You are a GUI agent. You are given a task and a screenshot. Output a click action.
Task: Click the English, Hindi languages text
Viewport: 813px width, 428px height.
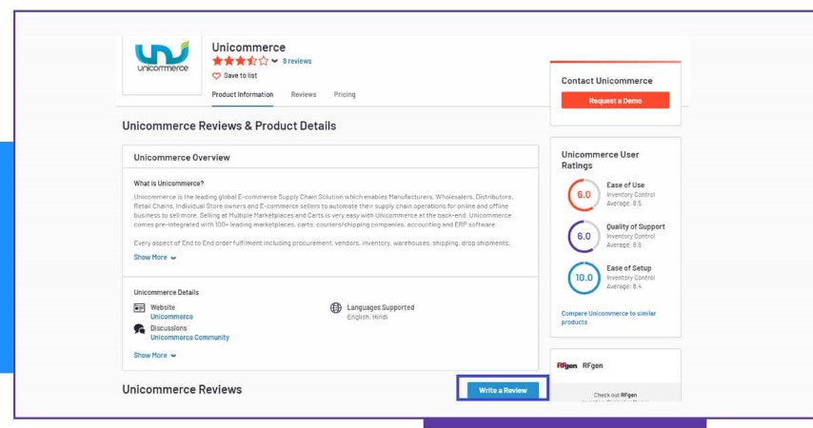(x=367, y=317)
